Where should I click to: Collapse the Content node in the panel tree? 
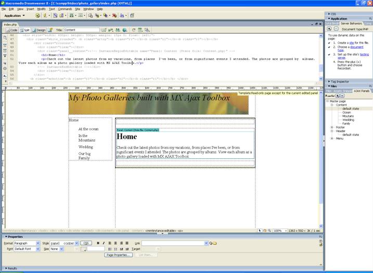point(332,105)
